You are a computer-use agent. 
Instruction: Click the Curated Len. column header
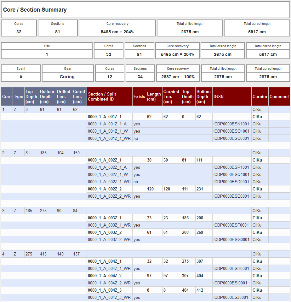click(x=171, y=96)
